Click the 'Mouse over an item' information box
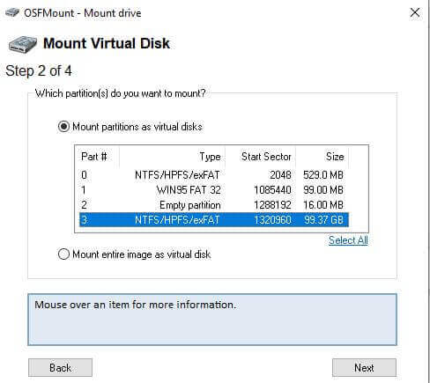430x383 pixels. 212,320
